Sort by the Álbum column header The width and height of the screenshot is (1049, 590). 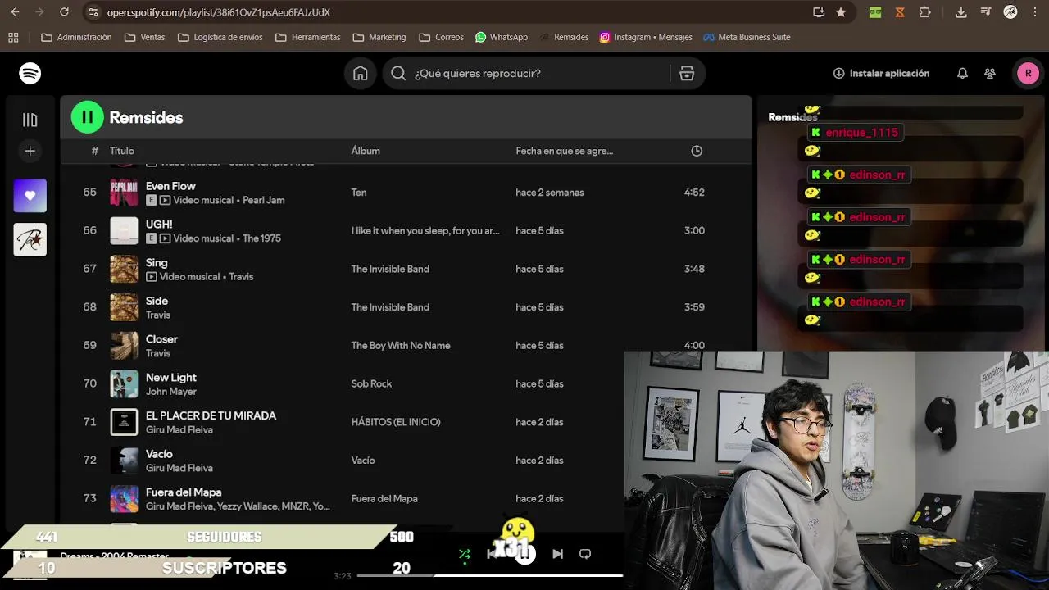[366, 151]
